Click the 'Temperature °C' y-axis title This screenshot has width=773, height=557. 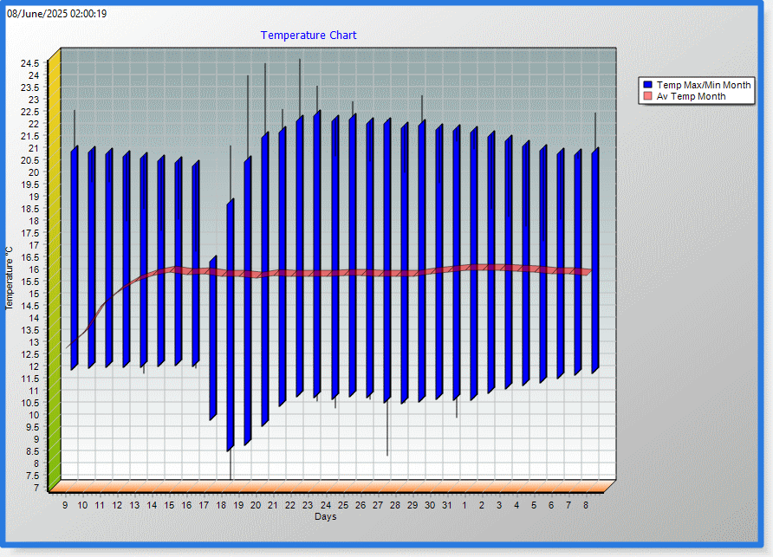click(x=10, y=279)
